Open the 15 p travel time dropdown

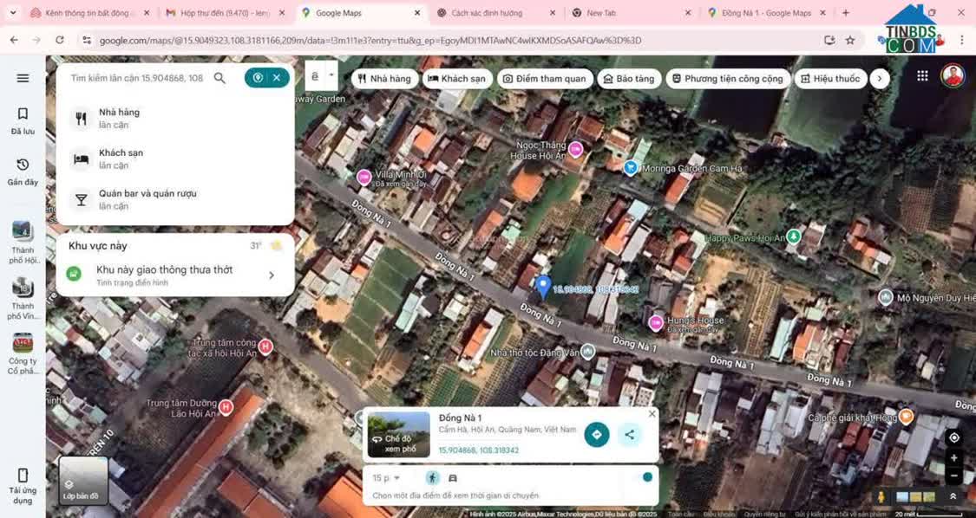pos(386,478)
